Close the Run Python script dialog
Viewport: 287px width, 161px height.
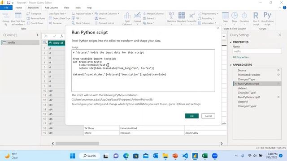point(218,28)
